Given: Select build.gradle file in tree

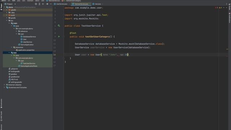Looking at the screenshot, I should pos(15,71).
